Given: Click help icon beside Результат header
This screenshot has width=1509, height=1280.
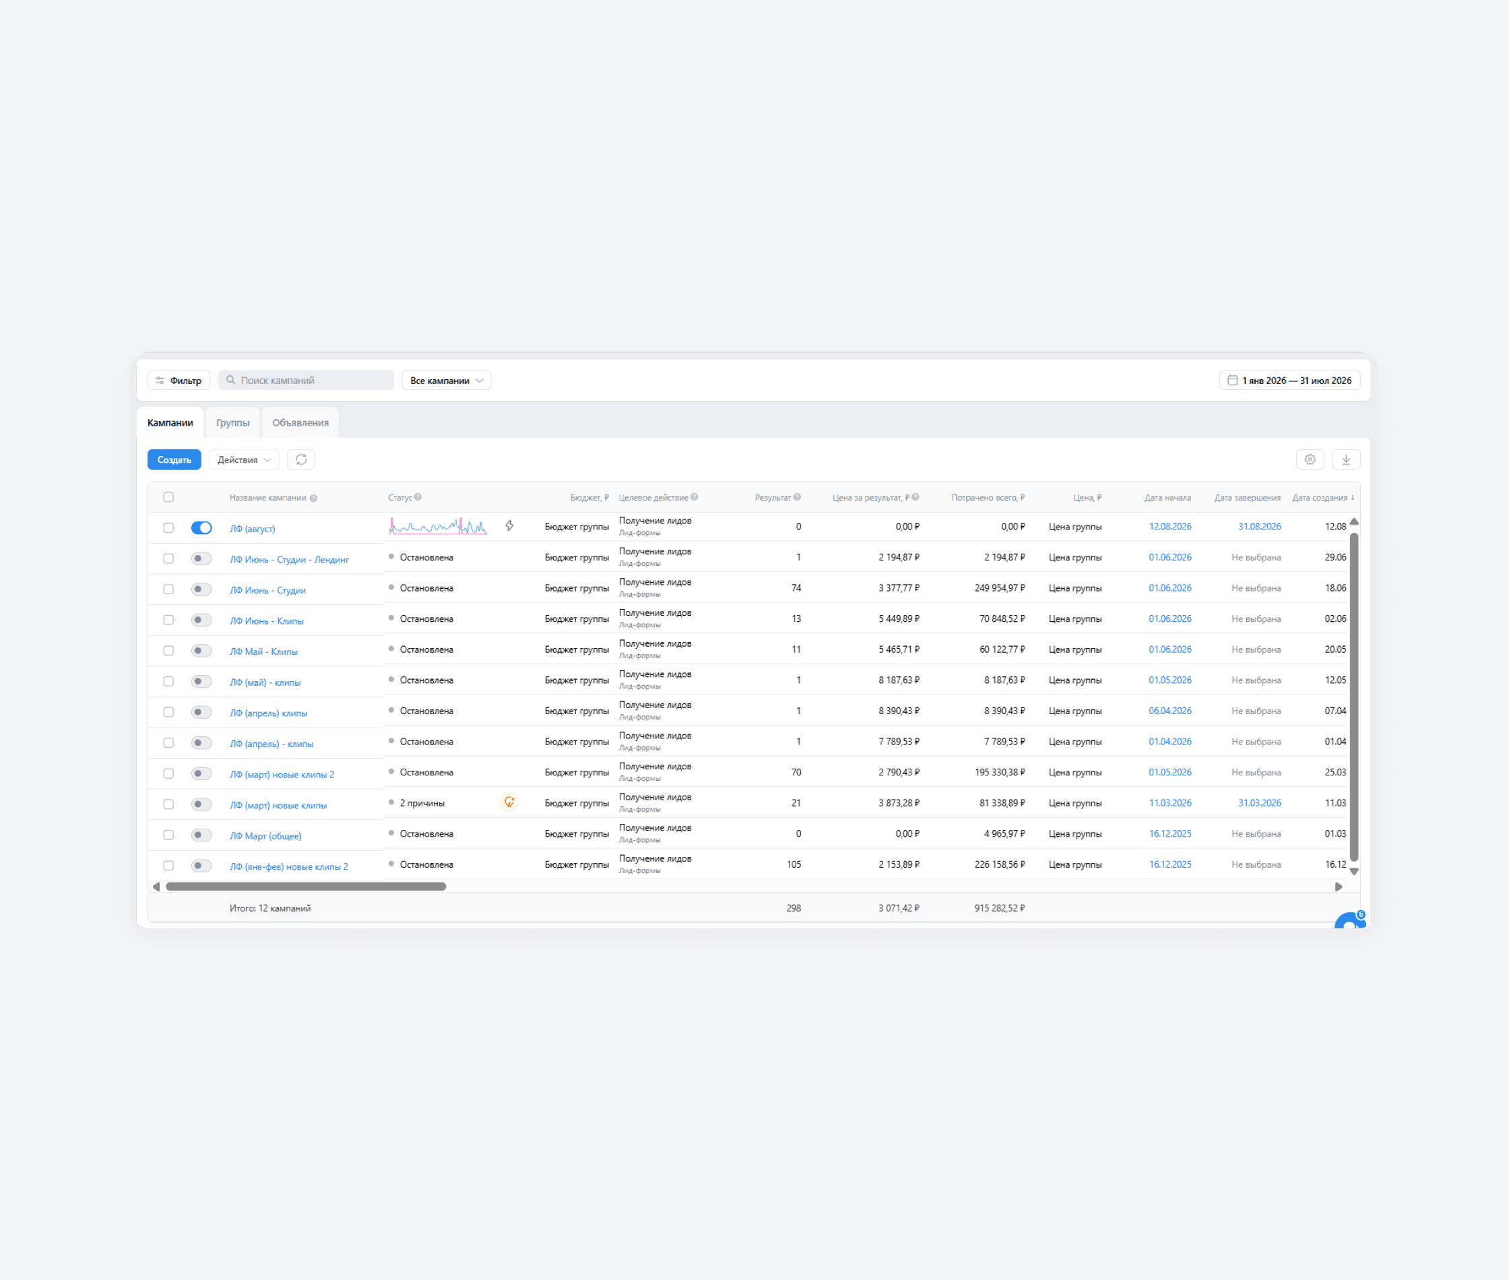Looking at the screenshot, I should coord(798,497).
